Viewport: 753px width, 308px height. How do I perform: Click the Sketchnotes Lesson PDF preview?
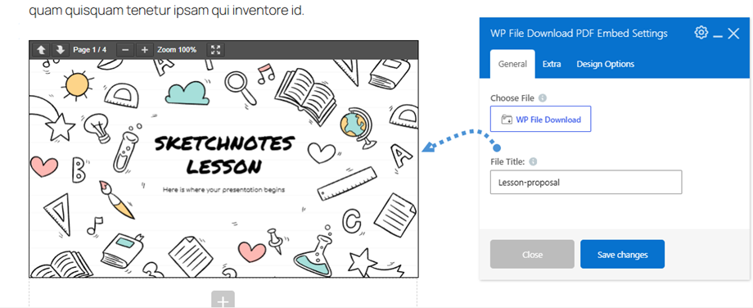(223, 168)
